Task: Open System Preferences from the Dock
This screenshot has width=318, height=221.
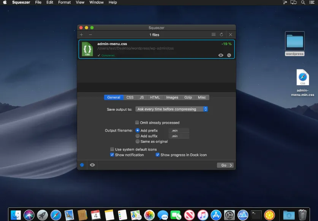Action: coord(229,215)
